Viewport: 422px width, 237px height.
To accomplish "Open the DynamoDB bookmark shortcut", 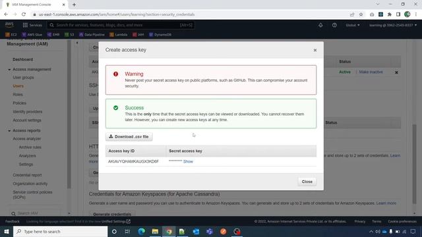I will (160, 35).
